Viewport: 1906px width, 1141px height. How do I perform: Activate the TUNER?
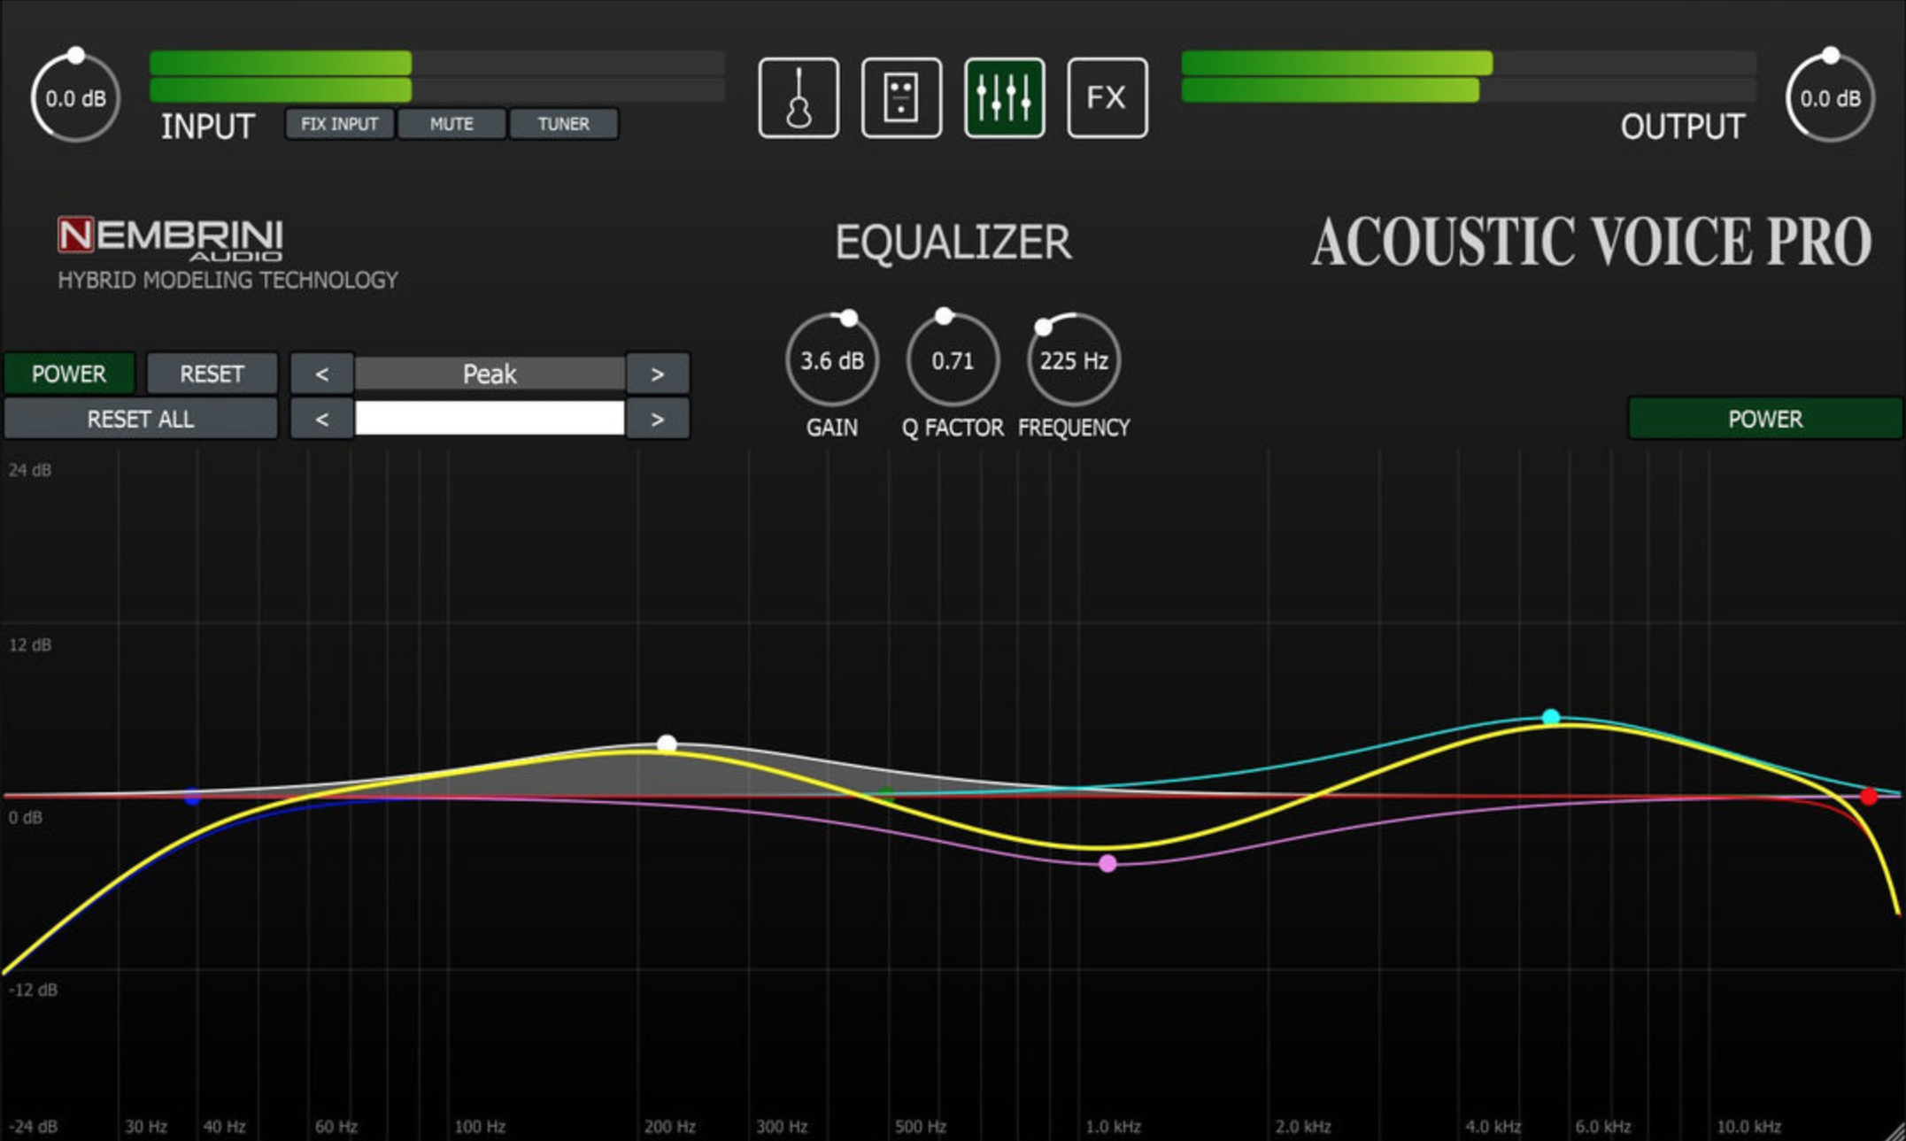click(x=563, y=124)
